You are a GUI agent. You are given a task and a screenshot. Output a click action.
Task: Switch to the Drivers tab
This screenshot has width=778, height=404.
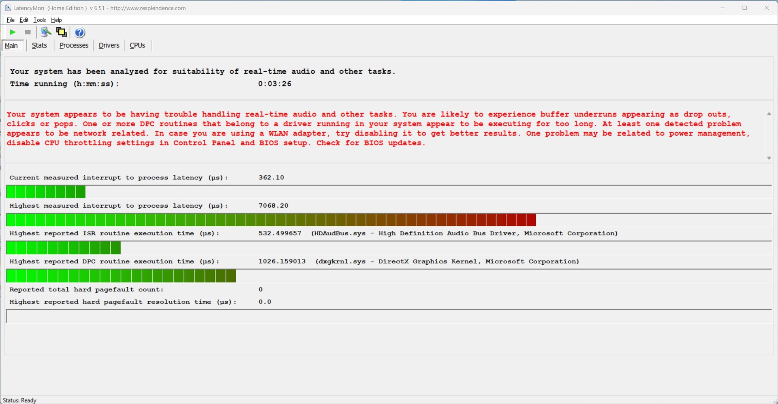(109, 45)
